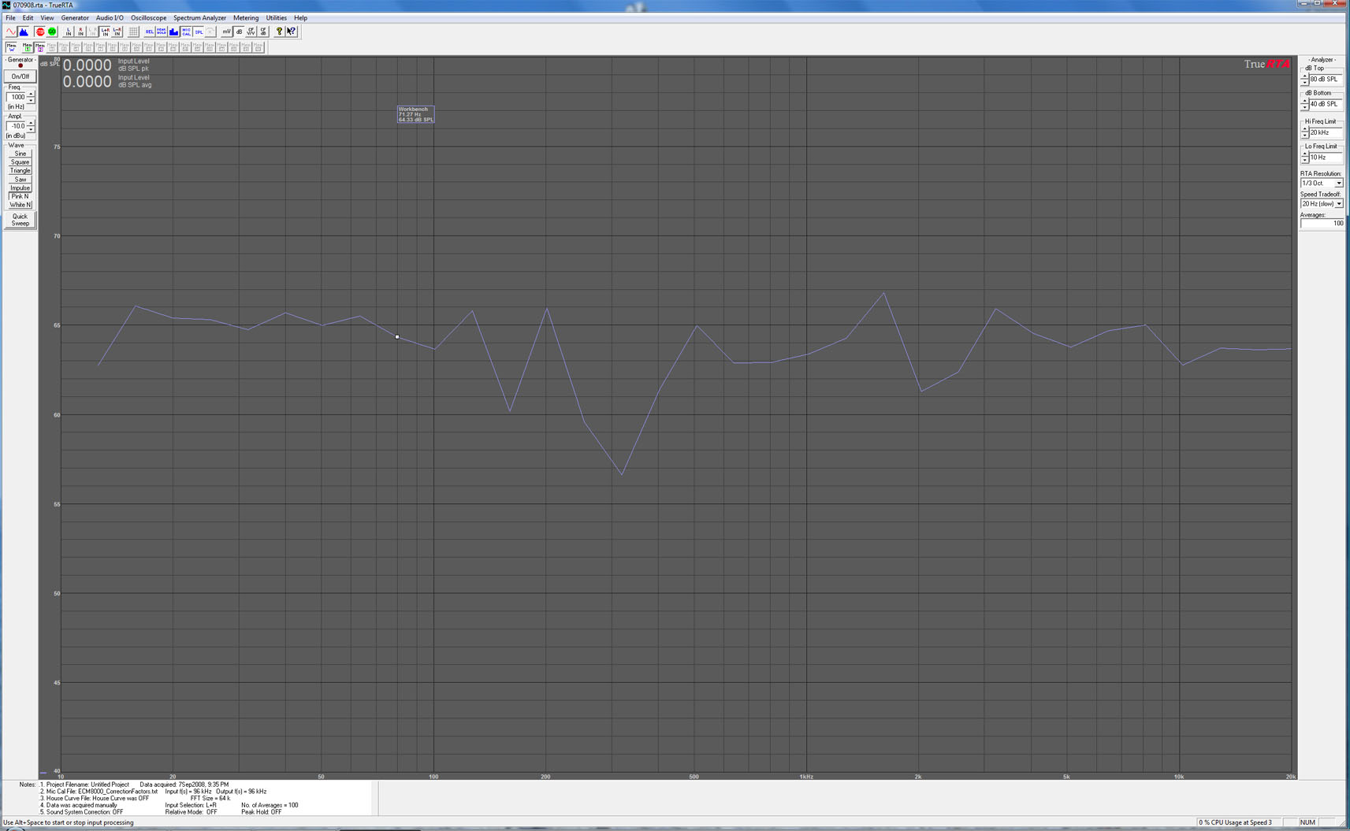The image size is (1350, 831).
Task: Toggle the generator On/Off button
Action: tap(20, 76)
